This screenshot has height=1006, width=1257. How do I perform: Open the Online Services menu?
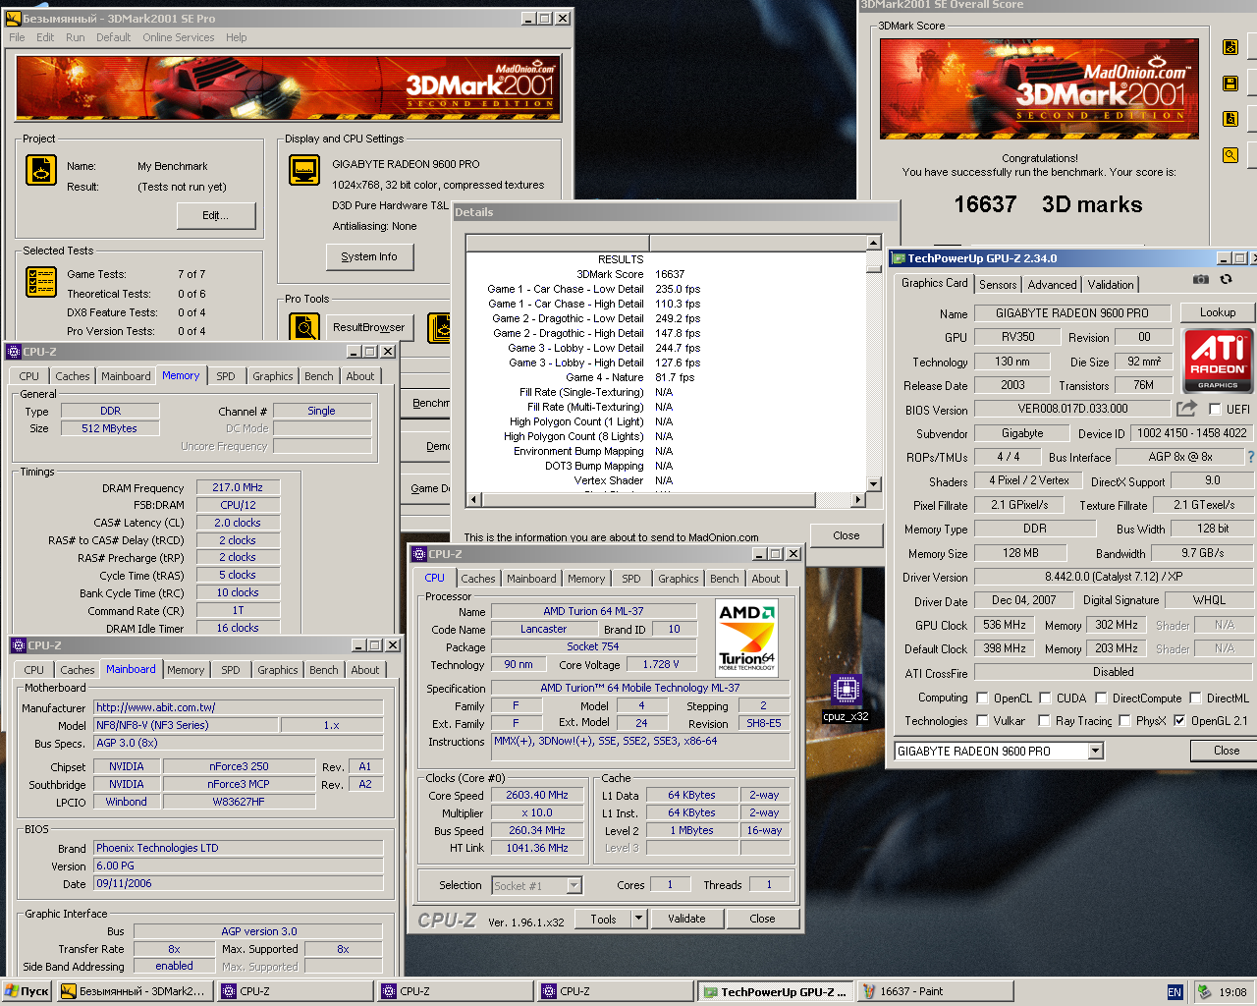(179, 37)
